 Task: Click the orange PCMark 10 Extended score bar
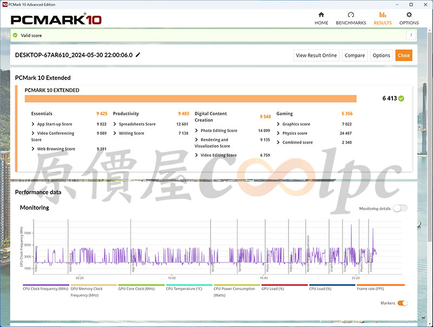[x=191, y=99]
